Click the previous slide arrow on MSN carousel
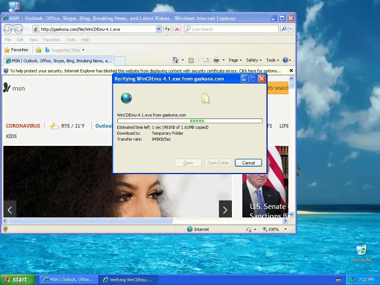Viewport: 380px width, 285px height. (10, 210)
